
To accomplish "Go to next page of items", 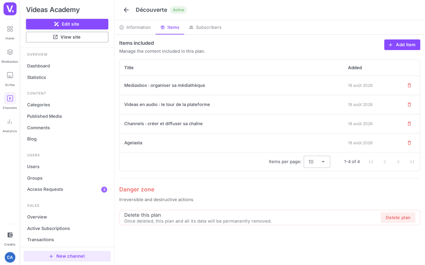I will (398, 162).
